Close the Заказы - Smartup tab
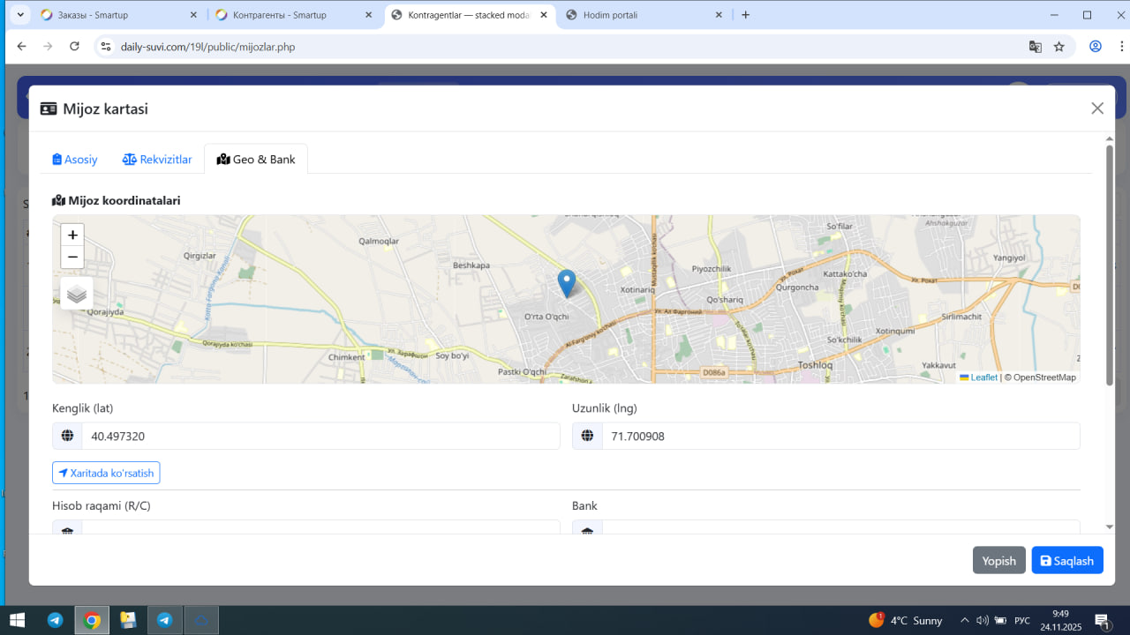 point(193,15)
